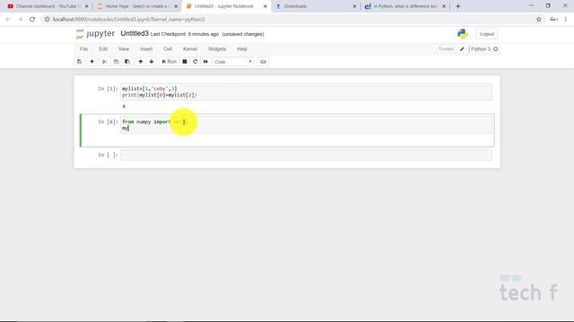The width and height of the screenshot is (574, 322).
Task: Click the empty last code cell
Action: [306, 155]
